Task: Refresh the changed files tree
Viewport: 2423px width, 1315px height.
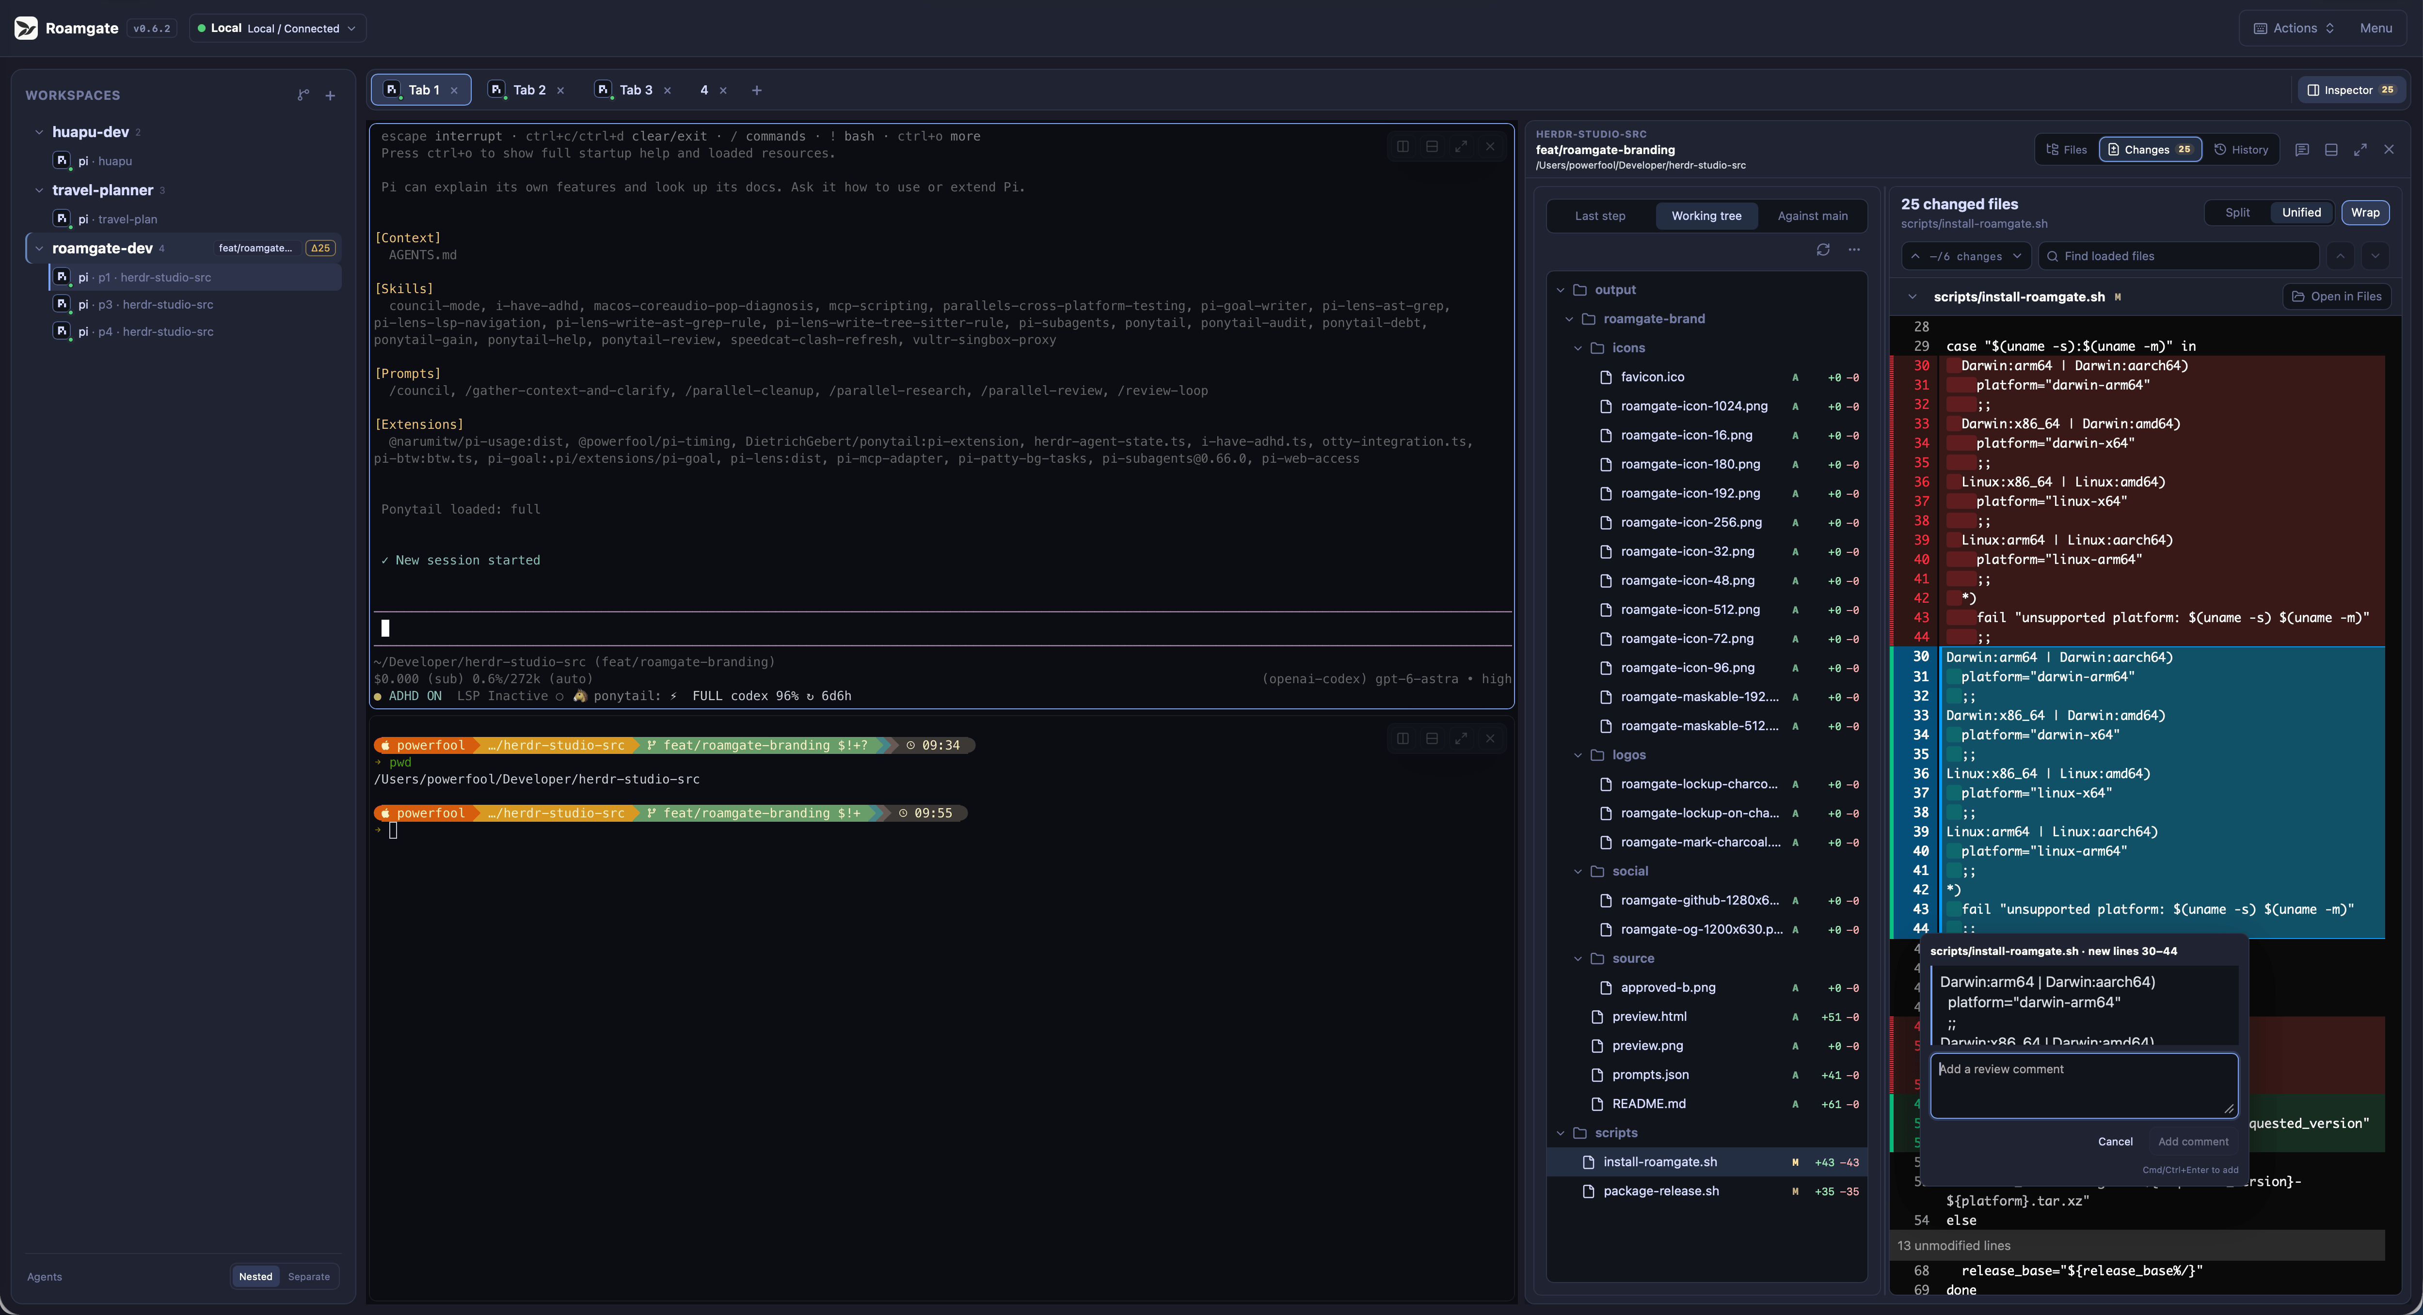Action: [x=1823, y=250]
